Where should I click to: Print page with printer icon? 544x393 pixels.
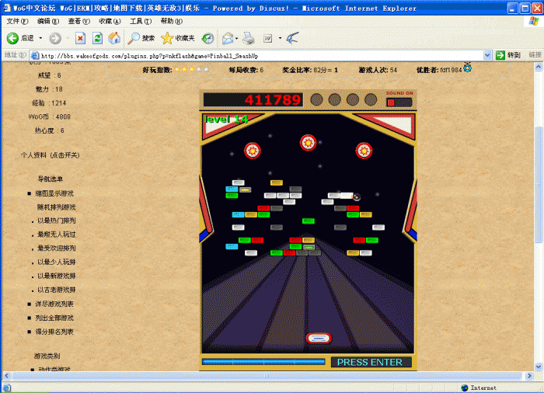249,38
